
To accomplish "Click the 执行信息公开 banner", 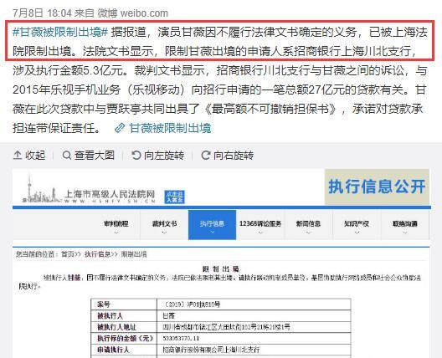I will point(377,187).
